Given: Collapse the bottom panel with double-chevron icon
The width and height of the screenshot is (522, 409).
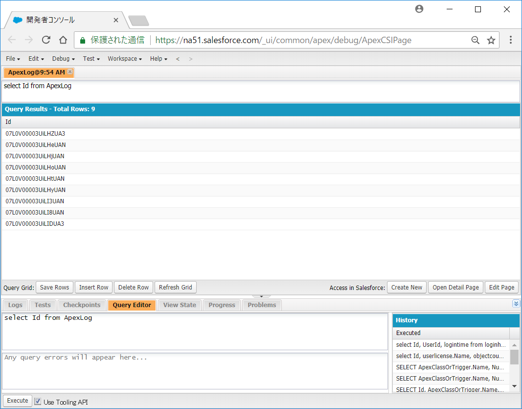Looking at the screenshot, I should click(516, 303).
